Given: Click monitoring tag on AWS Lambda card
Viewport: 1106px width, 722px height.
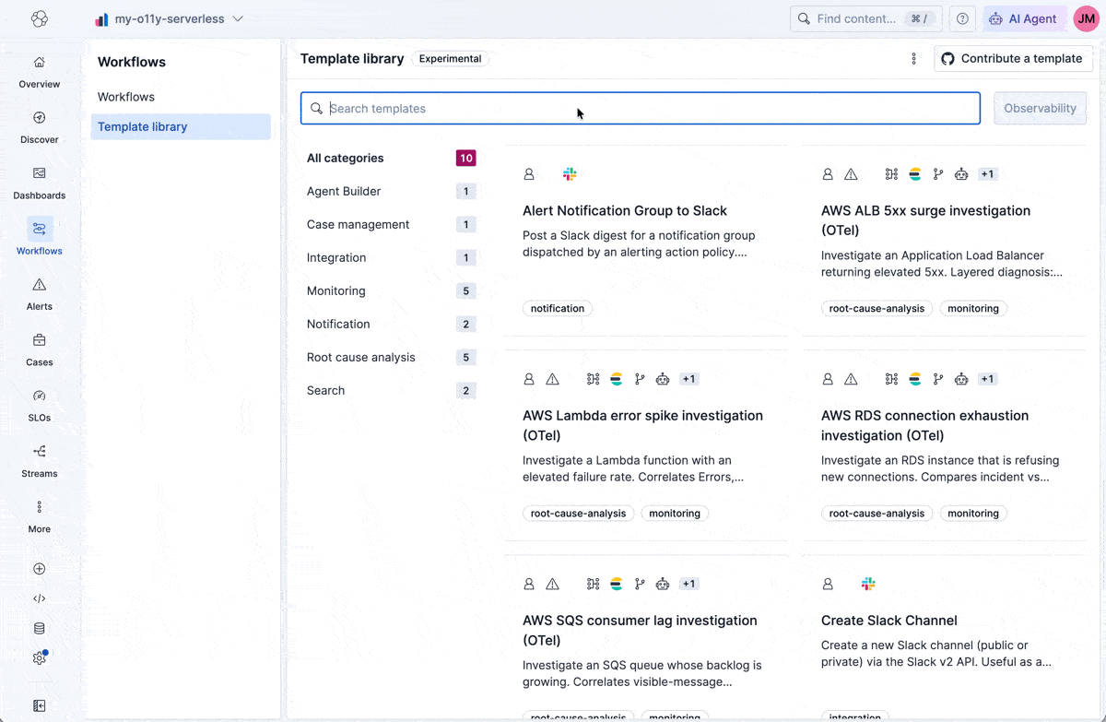Looking at the screenshot, I should (675, 513).
